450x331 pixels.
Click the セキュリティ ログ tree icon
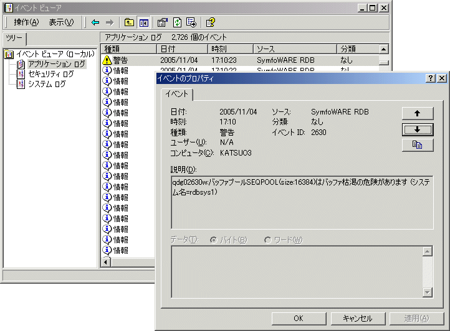[x=21, y=74]
